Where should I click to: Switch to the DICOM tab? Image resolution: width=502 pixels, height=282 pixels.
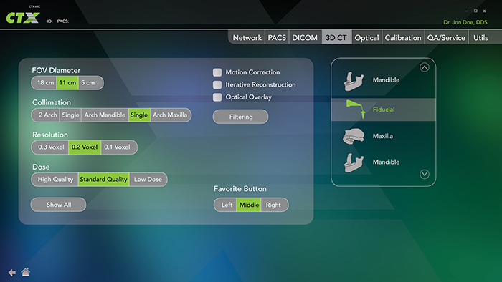click(x=305, y=38)
